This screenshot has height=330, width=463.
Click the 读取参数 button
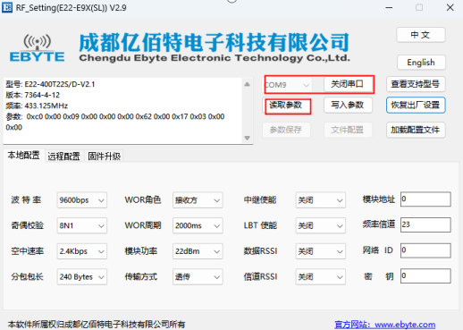286,106
